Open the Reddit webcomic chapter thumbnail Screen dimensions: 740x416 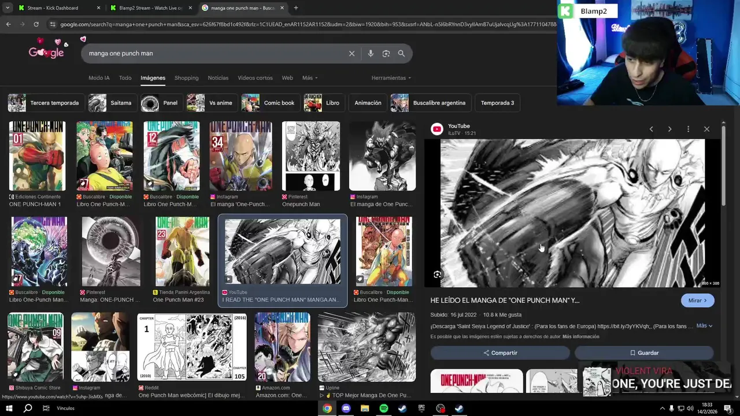[x=192, y=347]
